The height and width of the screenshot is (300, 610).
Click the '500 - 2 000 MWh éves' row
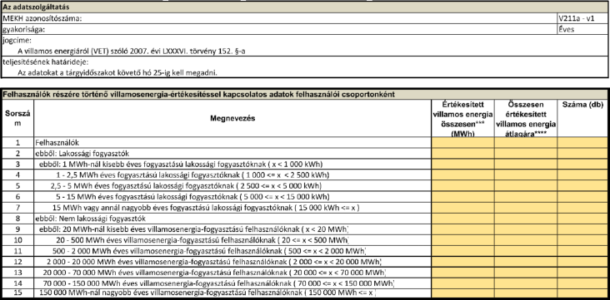coord(232,251)
